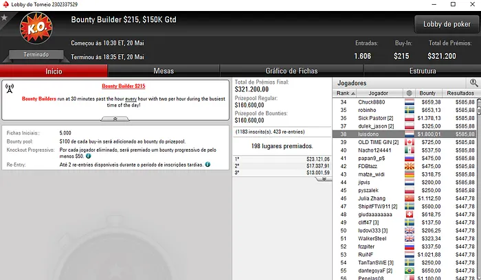481x280 pixels.
Task: Click the broadcast antenna icon
Action: tap(10, 89)
